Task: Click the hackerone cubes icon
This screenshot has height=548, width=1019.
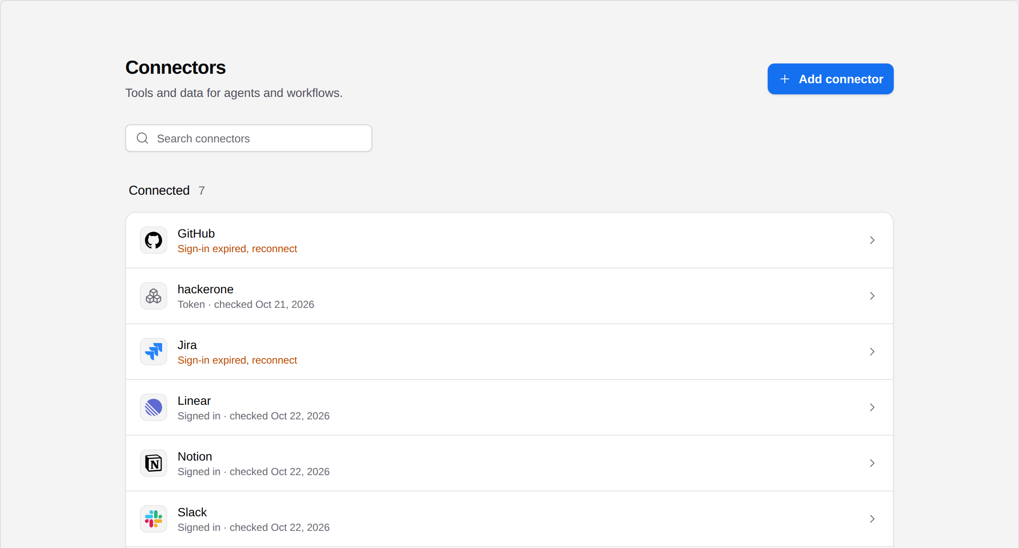Action: pos(154,296)
